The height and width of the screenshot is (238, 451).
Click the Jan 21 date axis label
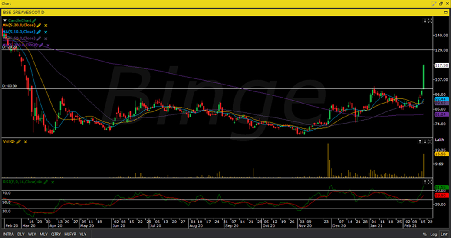tap(375, 226)
